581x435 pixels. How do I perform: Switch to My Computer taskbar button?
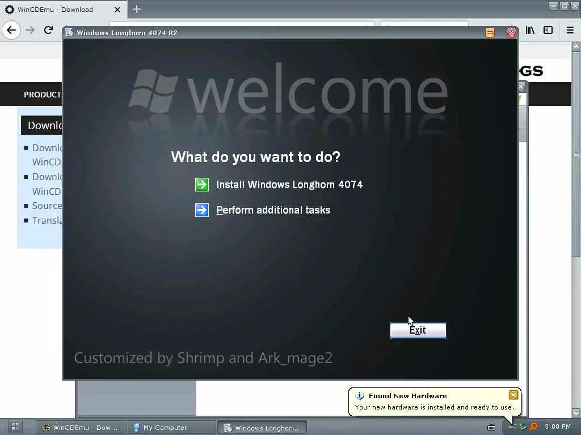click(171, 428)
